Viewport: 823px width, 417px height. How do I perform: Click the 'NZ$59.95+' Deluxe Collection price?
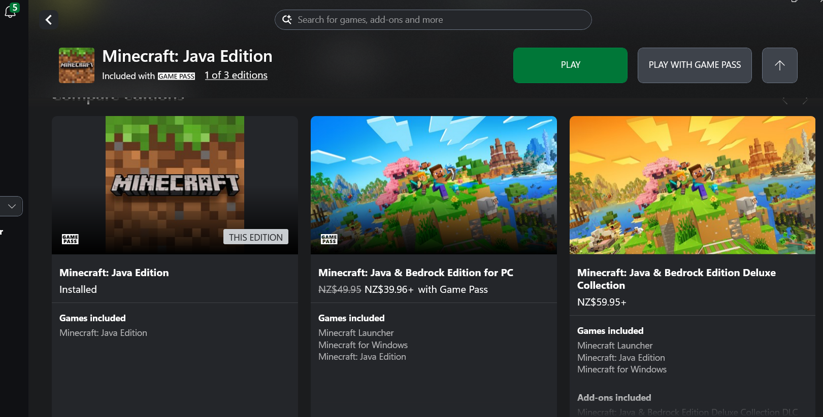(602, 302)
